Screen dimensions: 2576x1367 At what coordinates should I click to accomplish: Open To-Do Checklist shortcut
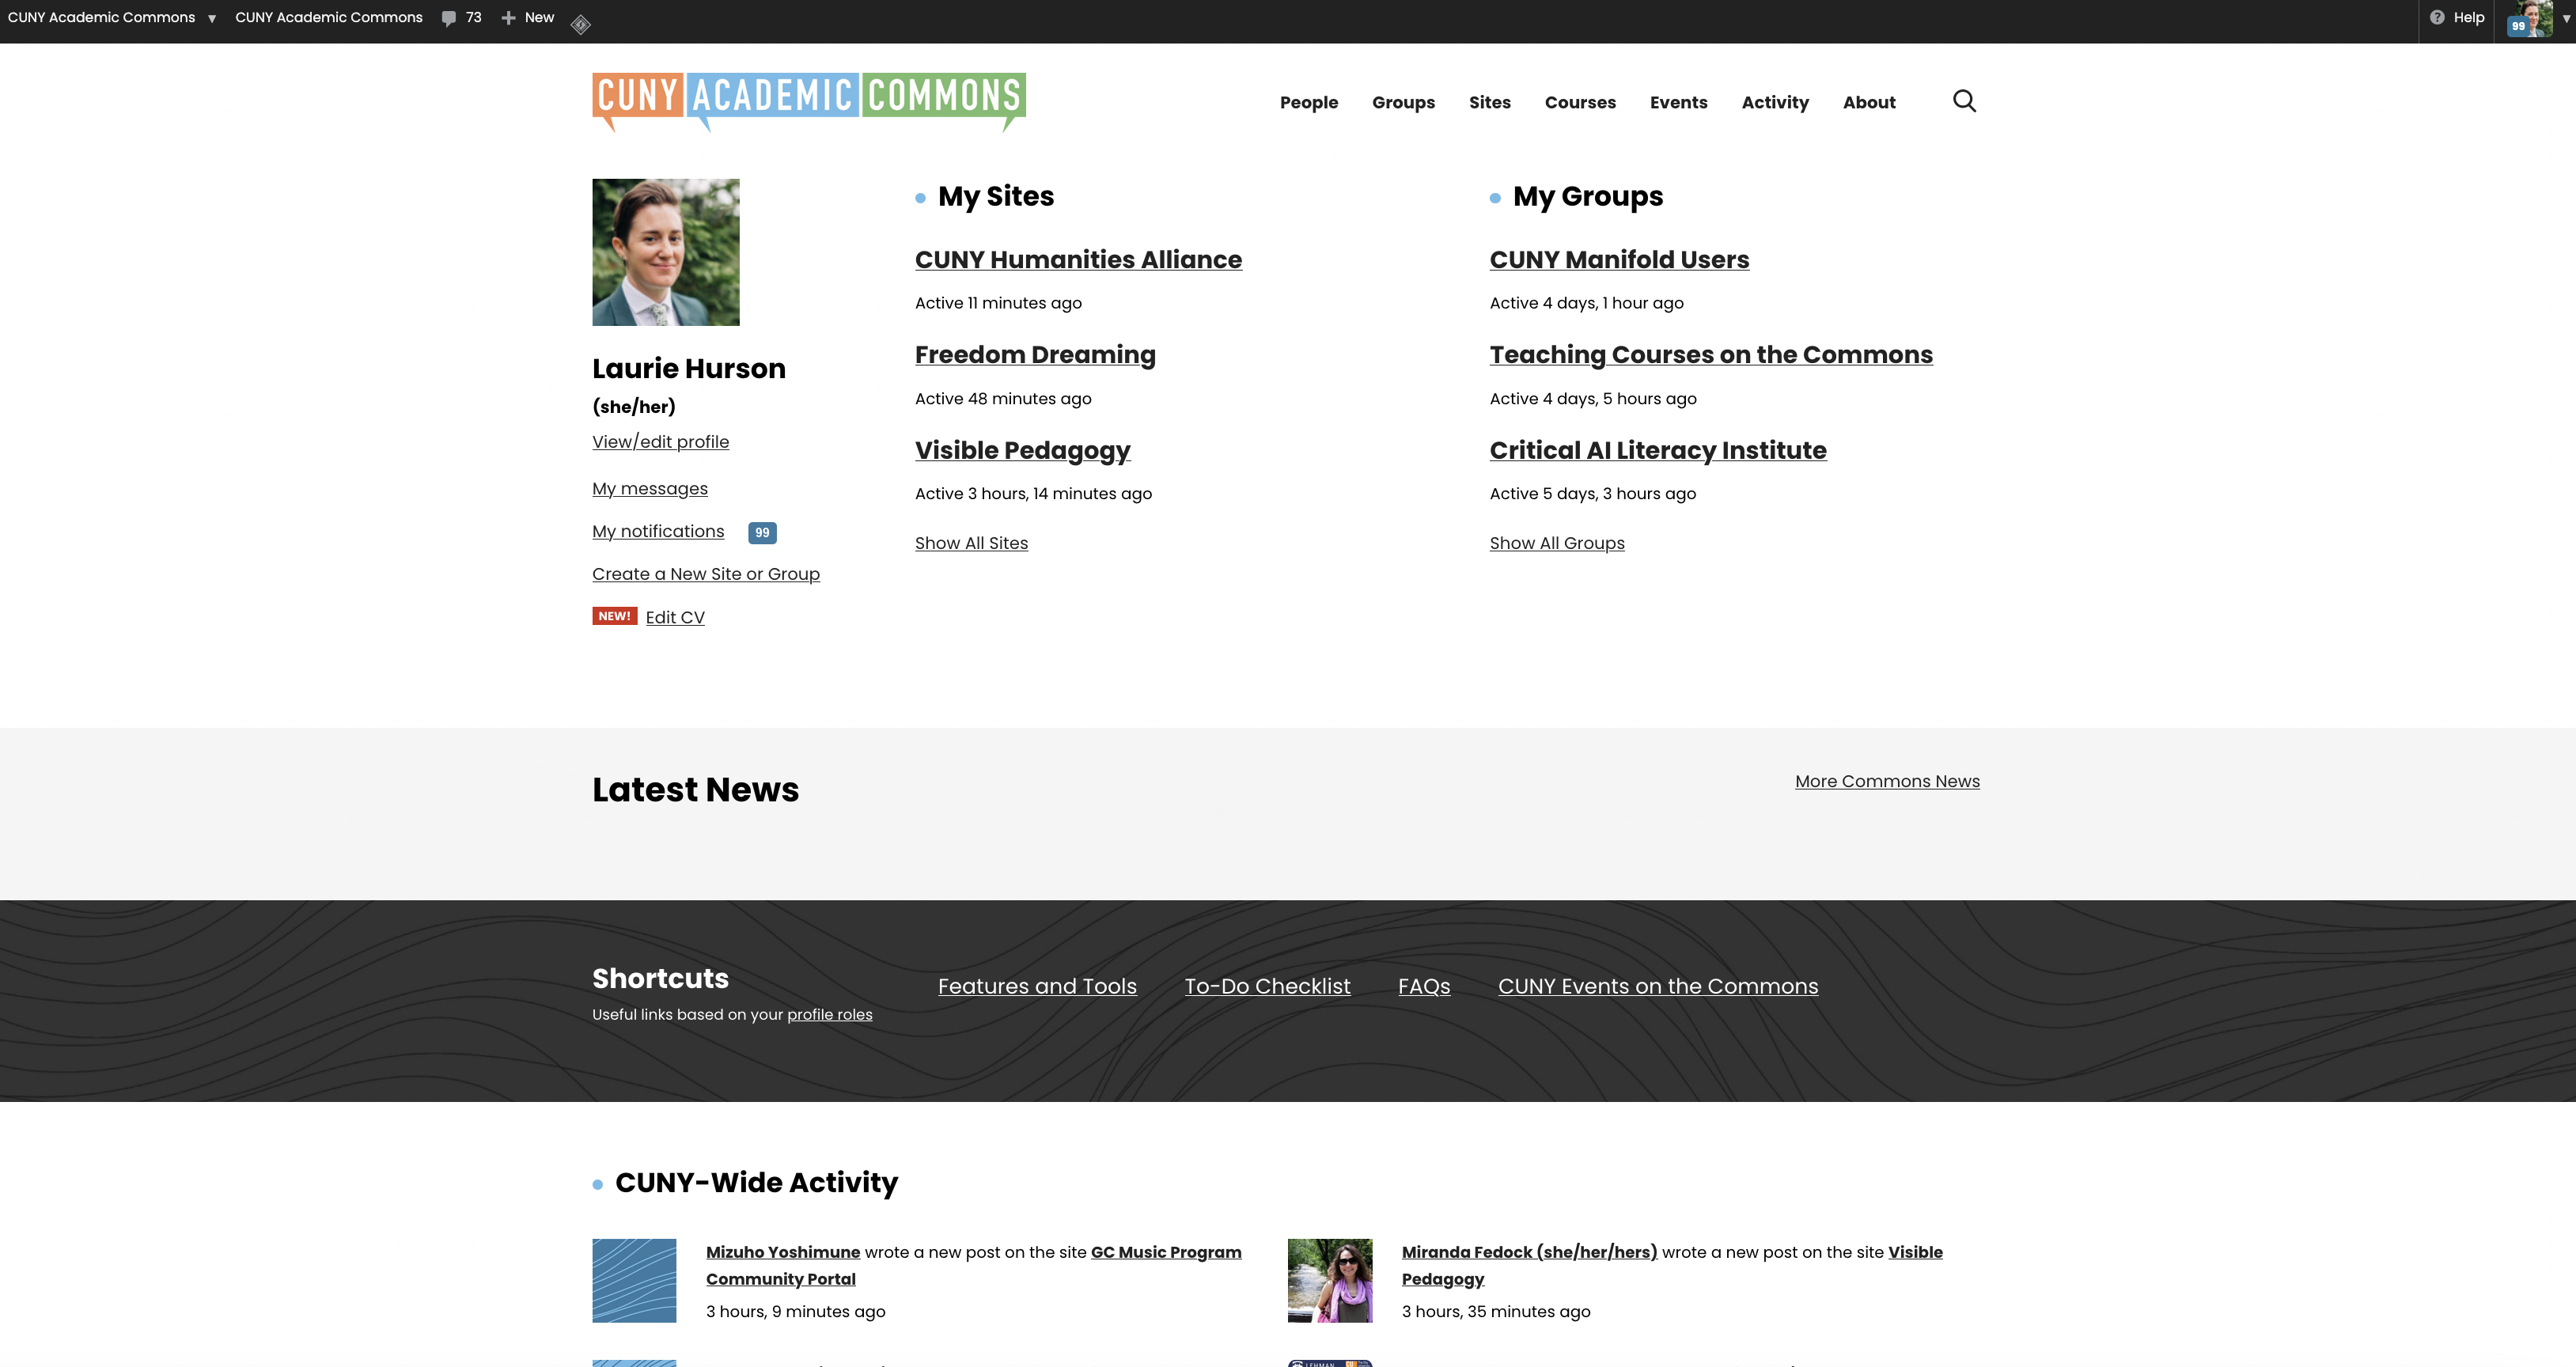1267,986
